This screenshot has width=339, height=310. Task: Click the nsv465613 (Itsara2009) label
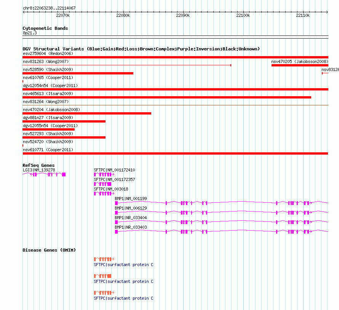point(48,94)
